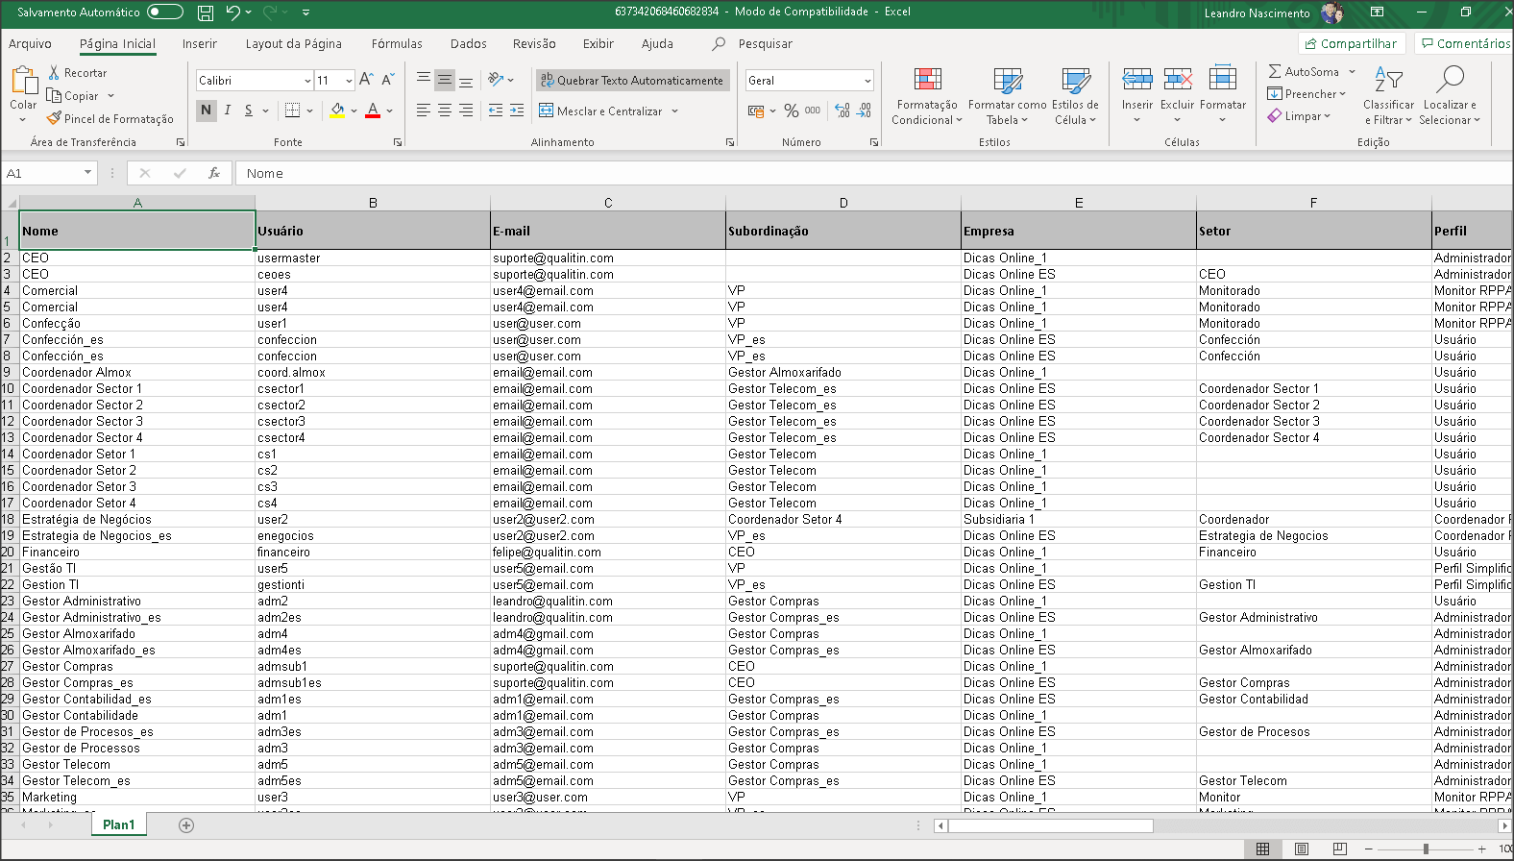Toggle Italic formatting
The width and height of the screenshot is (1514, 861).
(228, 111)
